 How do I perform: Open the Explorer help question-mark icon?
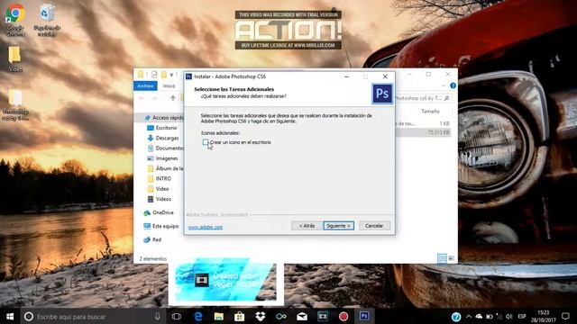pos(453,85)
